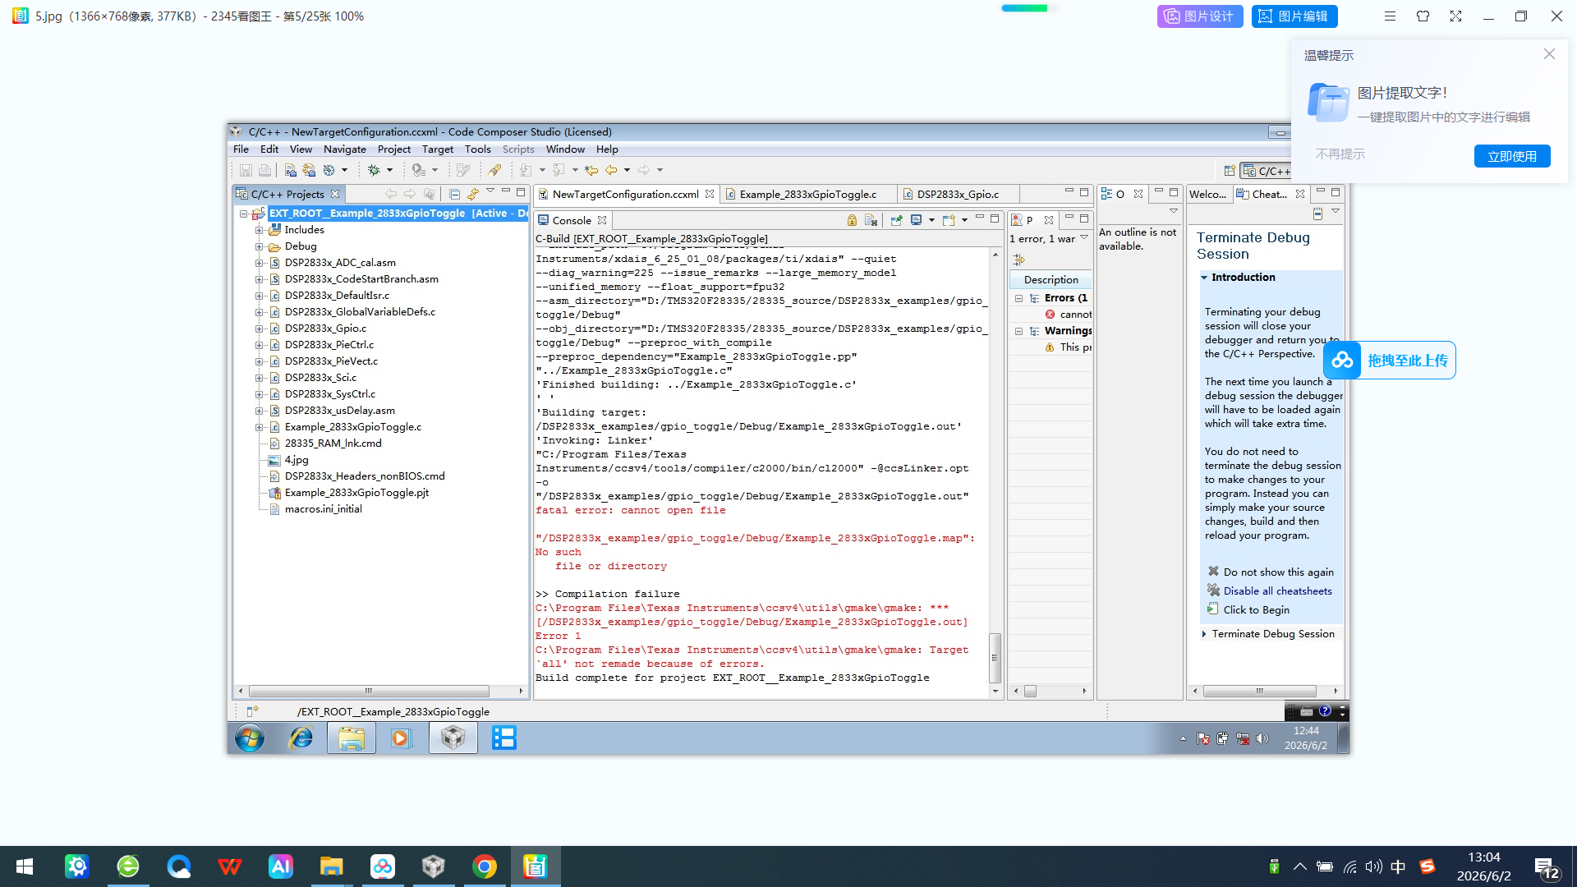Select 28335_RAM_lnk.cmd in project tree
This screenshot has width=1577, height=887.
(x=333, y=443)
